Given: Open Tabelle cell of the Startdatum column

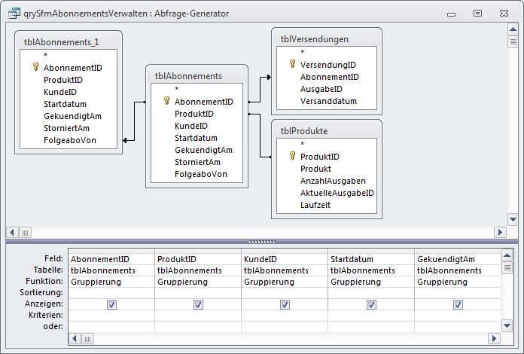Looking at the screenshot, I should 370,270.
